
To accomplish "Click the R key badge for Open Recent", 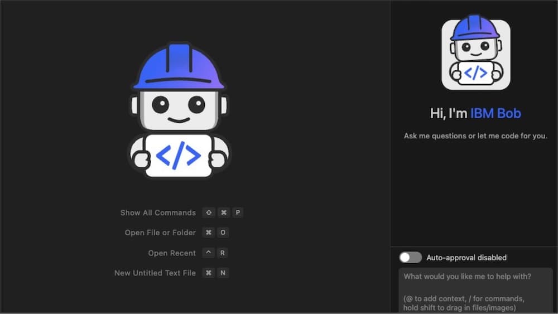I will tap(223, 253).
